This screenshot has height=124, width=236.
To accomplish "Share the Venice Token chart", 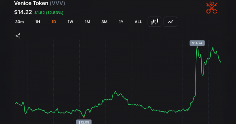I will click(x=18, y=36).
